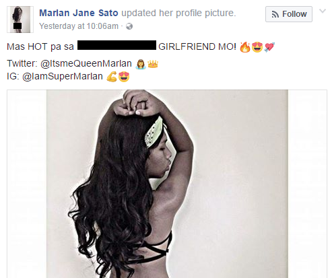The image size is (330, 278).
Task: Click the heart-eyes emoji on IG line
Action: coord(124,77)
